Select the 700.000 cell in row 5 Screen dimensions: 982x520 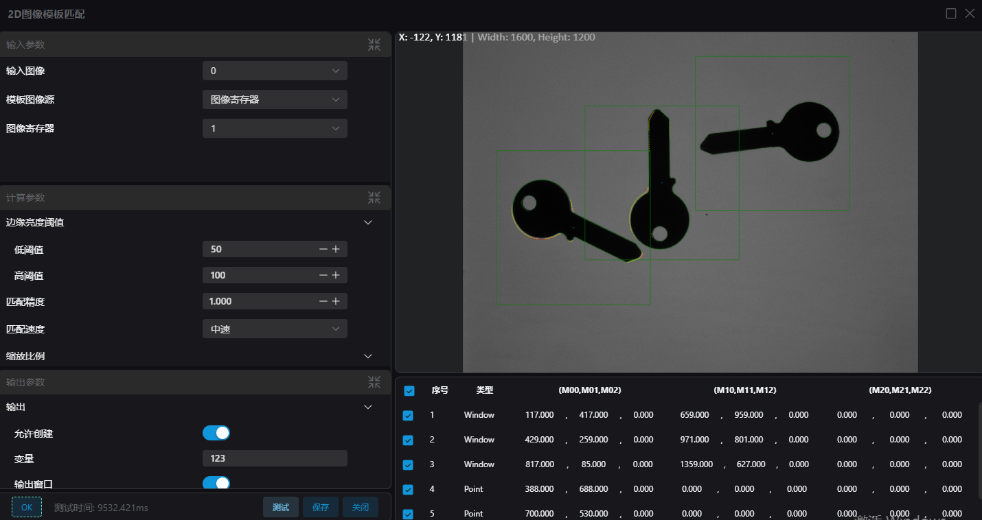pos(539,513)
